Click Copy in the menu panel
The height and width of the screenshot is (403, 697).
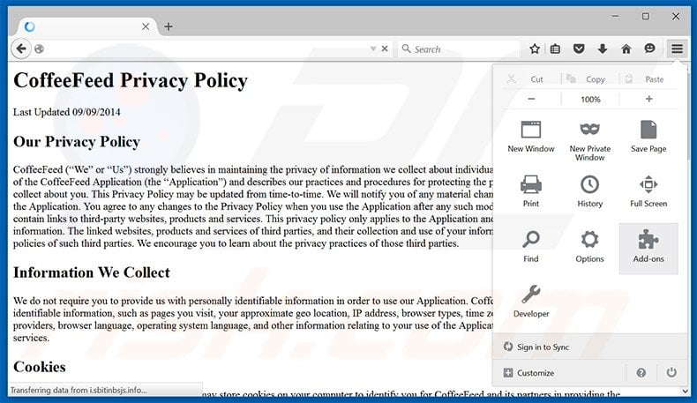click(590, 79)
